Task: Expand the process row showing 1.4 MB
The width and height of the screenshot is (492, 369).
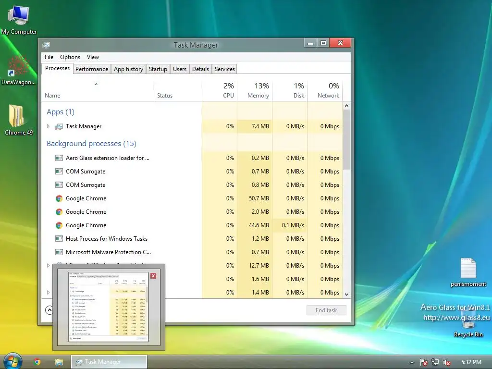Action: pos(48,293)
